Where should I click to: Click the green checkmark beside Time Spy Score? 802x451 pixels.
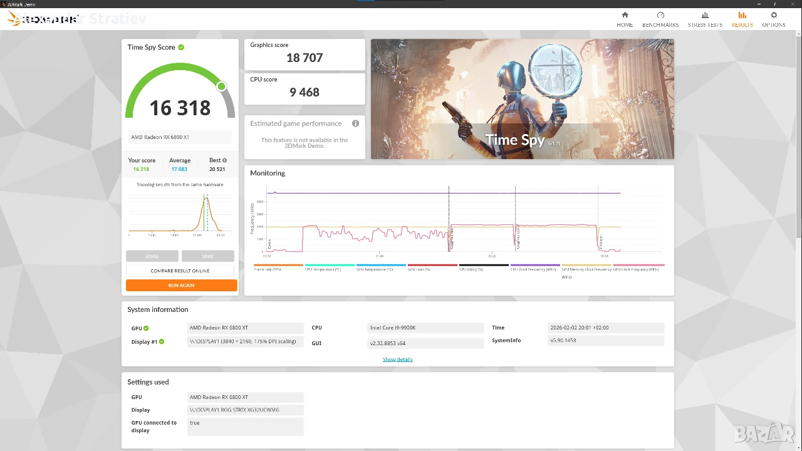click(181, 47)
